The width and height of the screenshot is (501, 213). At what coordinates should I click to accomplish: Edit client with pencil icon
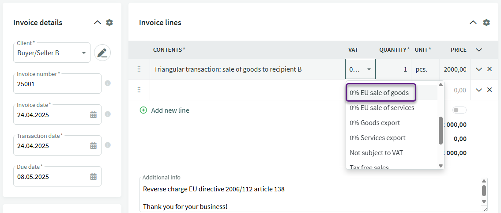102,53
